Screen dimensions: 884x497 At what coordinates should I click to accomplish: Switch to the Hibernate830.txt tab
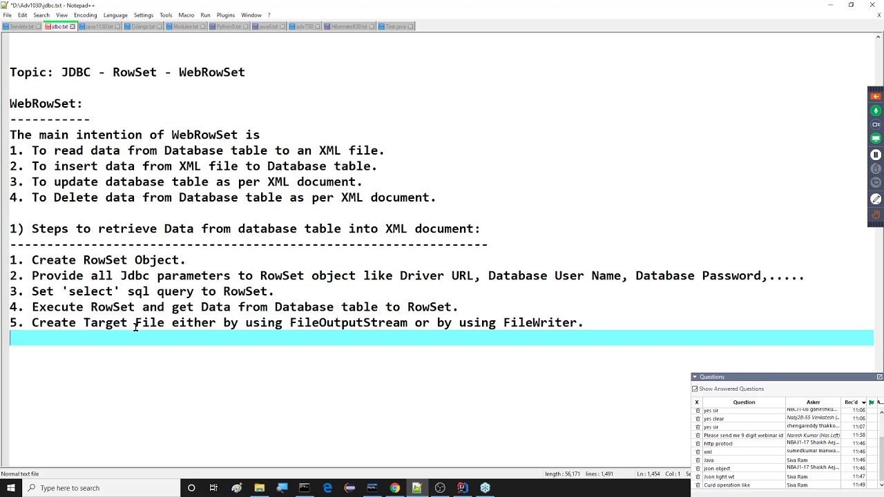[x=349, y=26]
